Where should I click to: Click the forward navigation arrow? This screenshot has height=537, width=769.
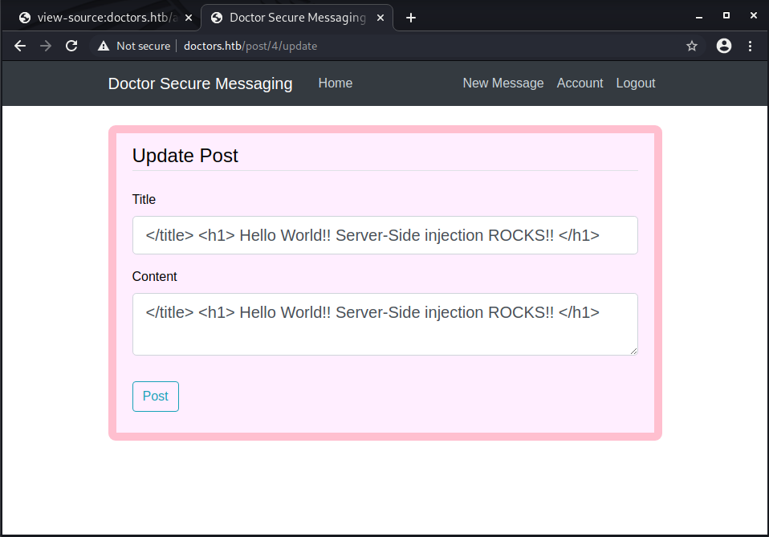pos(46,47)
